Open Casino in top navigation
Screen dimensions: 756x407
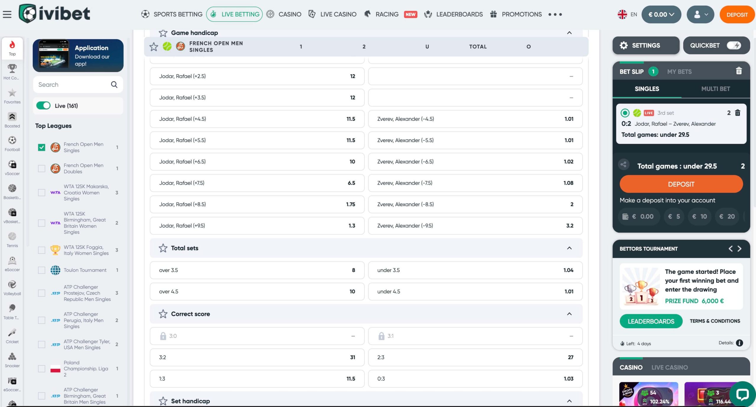[x=284, y=14]
